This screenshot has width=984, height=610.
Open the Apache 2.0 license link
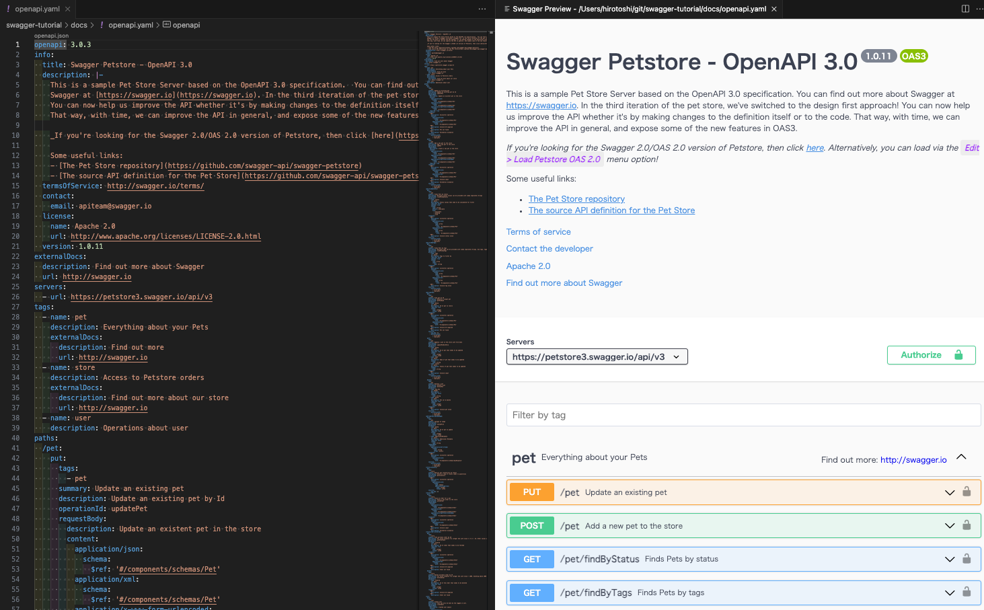click(x=528, y=266)
